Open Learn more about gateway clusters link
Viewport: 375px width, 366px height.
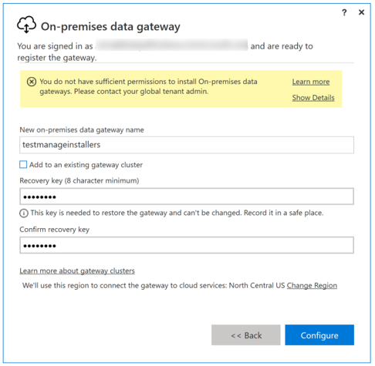tap(77, 271)
